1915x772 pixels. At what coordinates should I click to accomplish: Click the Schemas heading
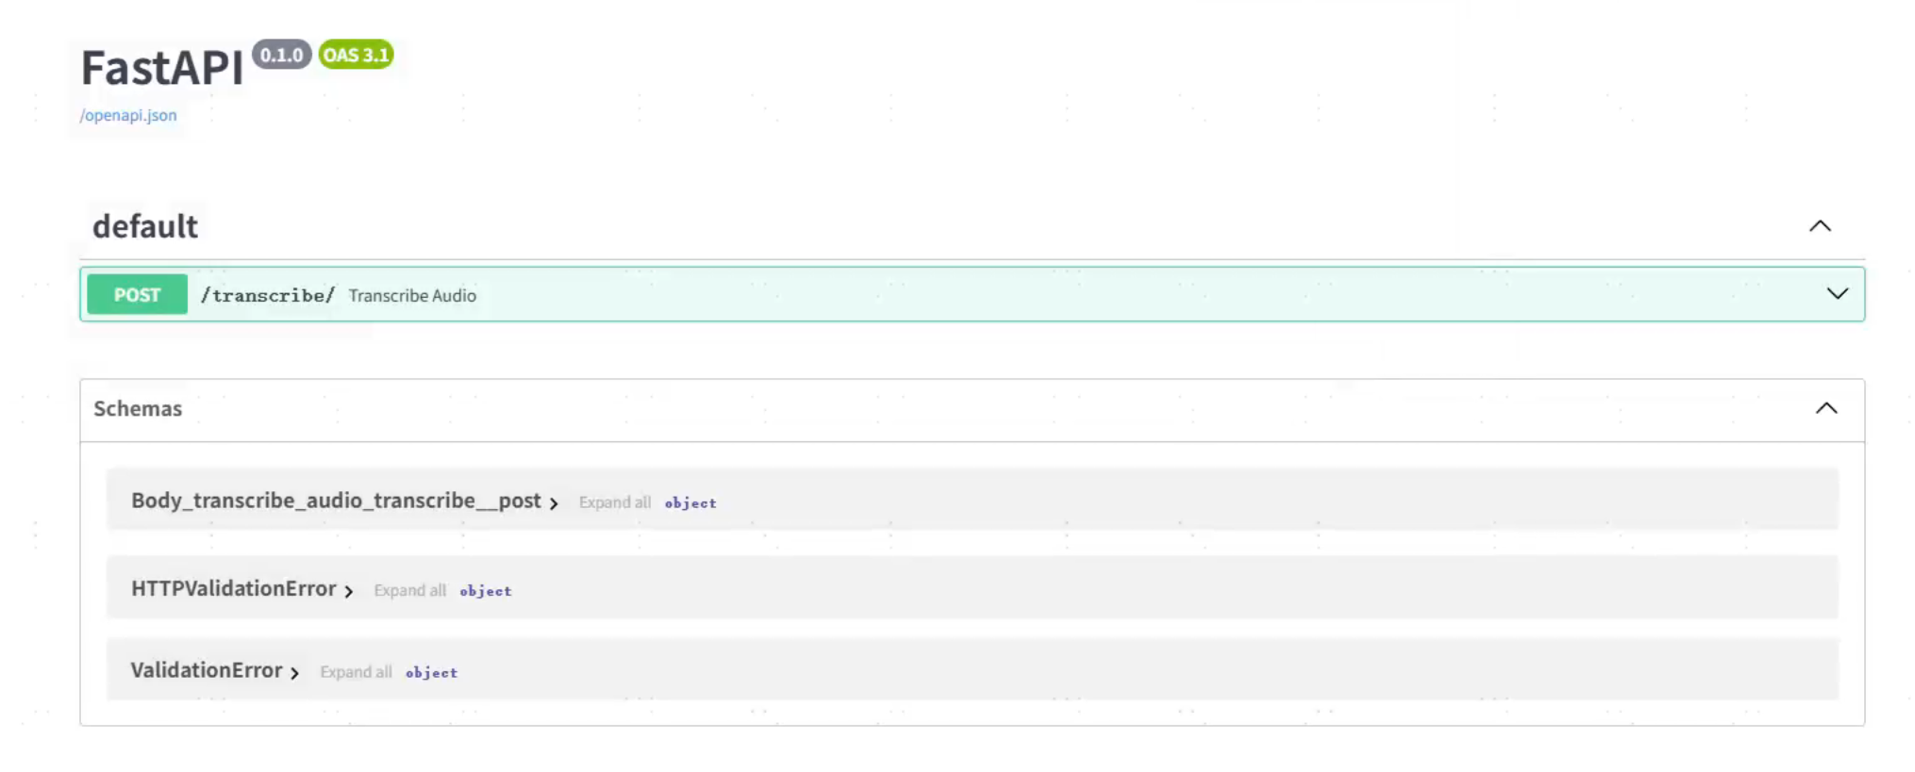coord(138,408)
